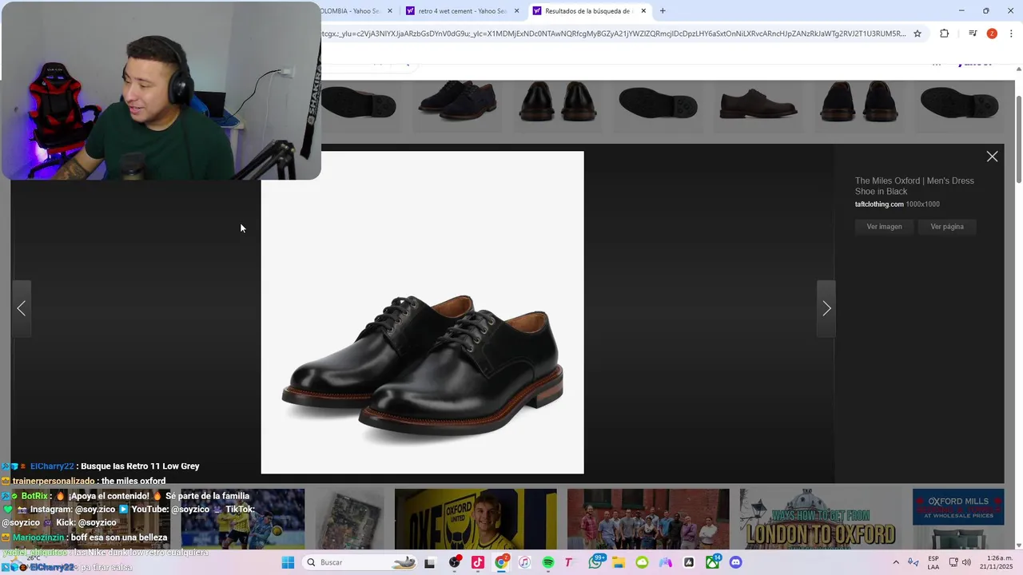Image resolution: width=1023 pixels, height=575 pixels.
Task: Open a new browser tab
Action: click(663, 11)
